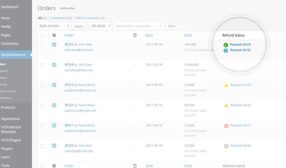Show the Refund requests filter view
The width and height of the screenshot is (286, 168).
click(x=89, y=18)
